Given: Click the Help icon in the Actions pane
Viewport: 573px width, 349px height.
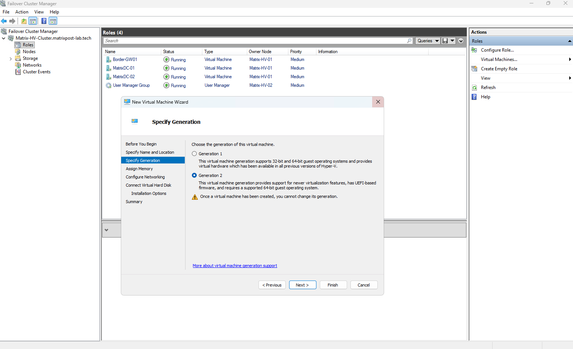Looking at the screenshot, I should 474,97.
